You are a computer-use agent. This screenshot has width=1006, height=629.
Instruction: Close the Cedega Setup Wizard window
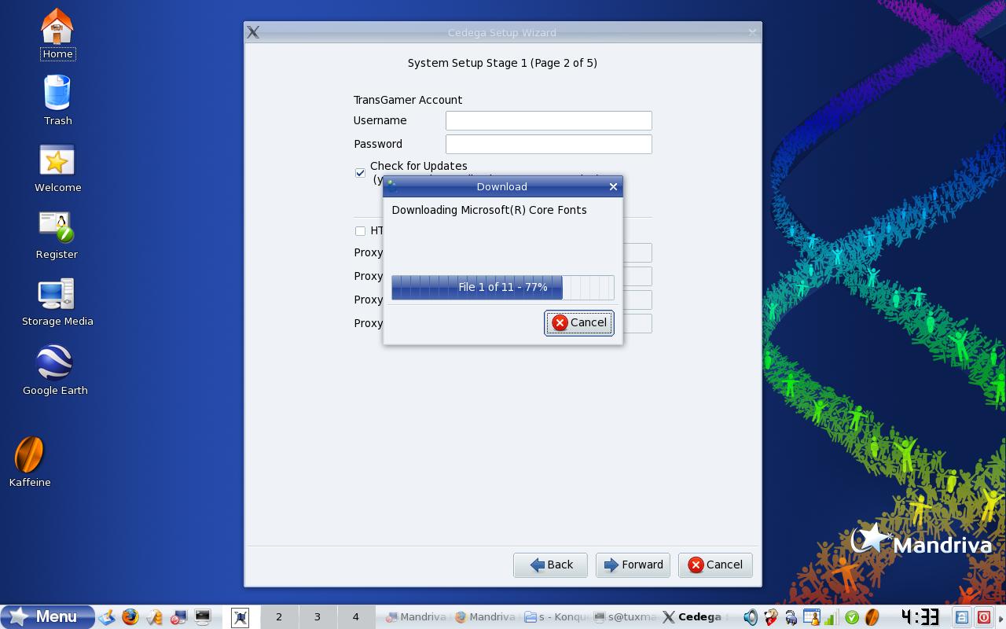coord(752,32)
